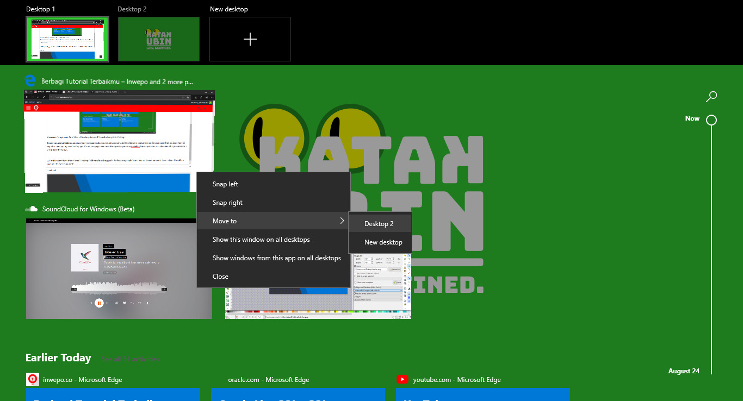
Task: Choose Snap right from the context menu
Action: 273,203
